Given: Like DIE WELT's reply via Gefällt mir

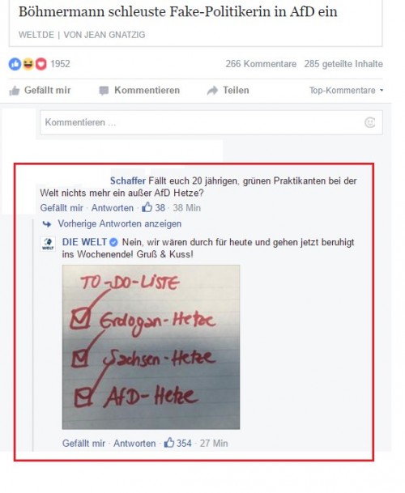Looking at the screenshot, I should coord(83,444).
